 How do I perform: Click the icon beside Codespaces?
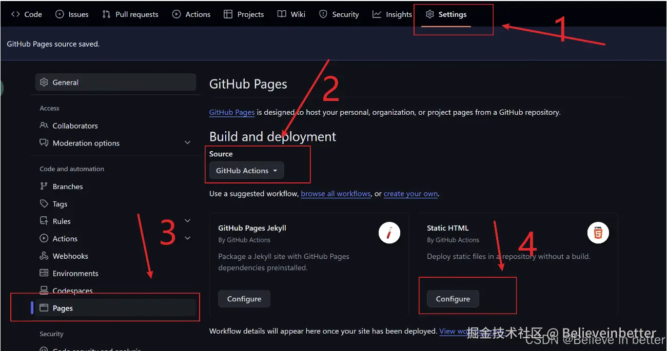coord(44,291)
